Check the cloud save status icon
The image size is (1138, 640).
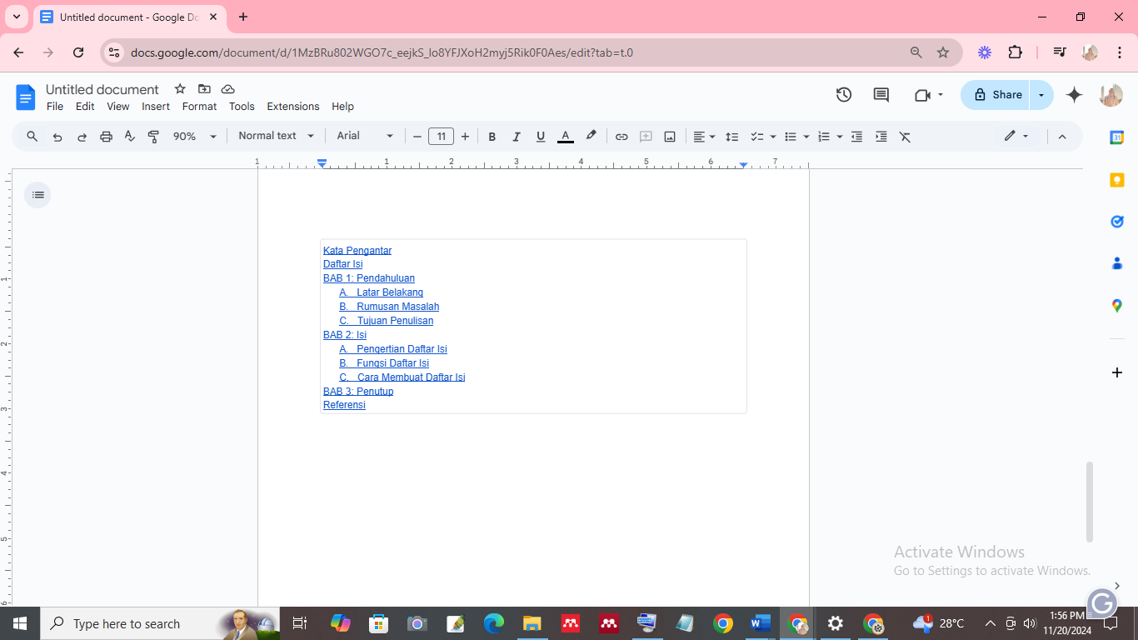click(x=228, y=89)
